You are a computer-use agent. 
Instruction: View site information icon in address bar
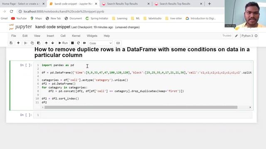click(x=20, y=12)
